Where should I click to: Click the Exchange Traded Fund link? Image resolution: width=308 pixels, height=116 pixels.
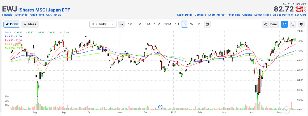(30, 15)
